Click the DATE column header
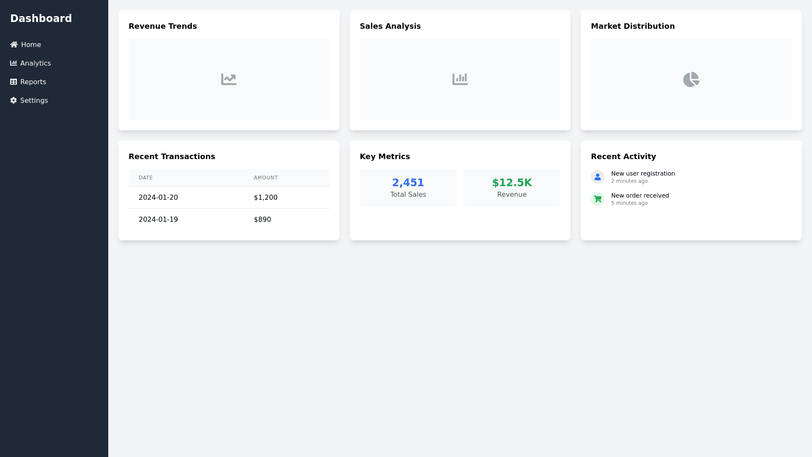 tap(145, 178)
